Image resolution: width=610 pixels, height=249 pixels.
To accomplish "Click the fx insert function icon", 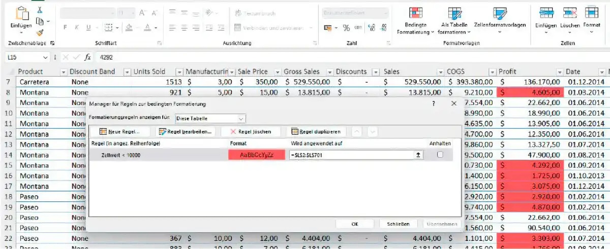I will click(88, 57).
